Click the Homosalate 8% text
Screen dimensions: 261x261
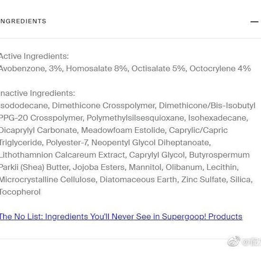(x=96, y=69)
